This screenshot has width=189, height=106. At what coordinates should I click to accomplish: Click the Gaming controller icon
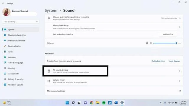click(5, 68)
